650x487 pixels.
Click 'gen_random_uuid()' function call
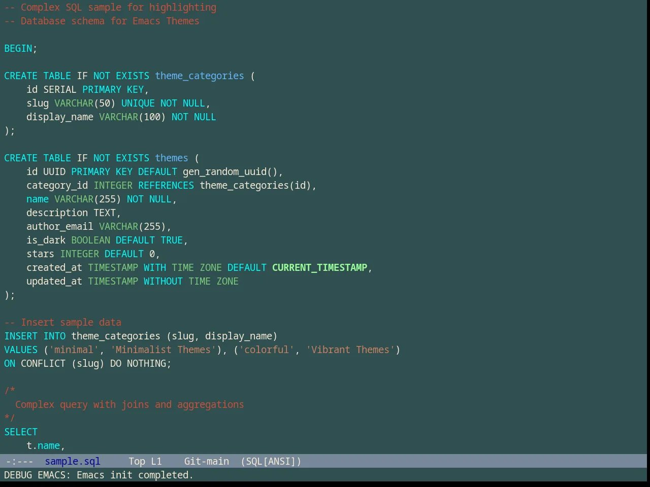click(x=230, y=171)
